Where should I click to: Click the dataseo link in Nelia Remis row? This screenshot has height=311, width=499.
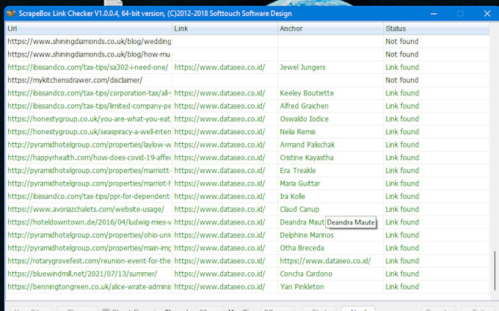tap(219, 131)
